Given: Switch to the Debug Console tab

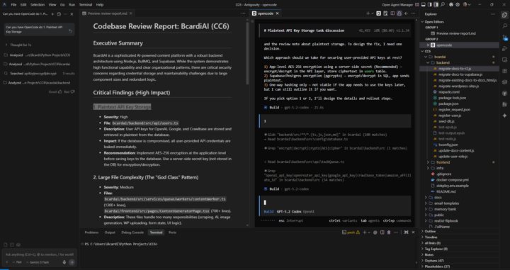Looking at the screenshot, I should [132, 232].
